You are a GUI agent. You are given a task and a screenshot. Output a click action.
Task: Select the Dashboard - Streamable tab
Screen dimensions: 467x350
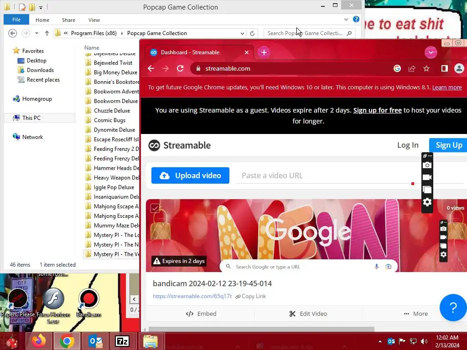coord(200,52)
